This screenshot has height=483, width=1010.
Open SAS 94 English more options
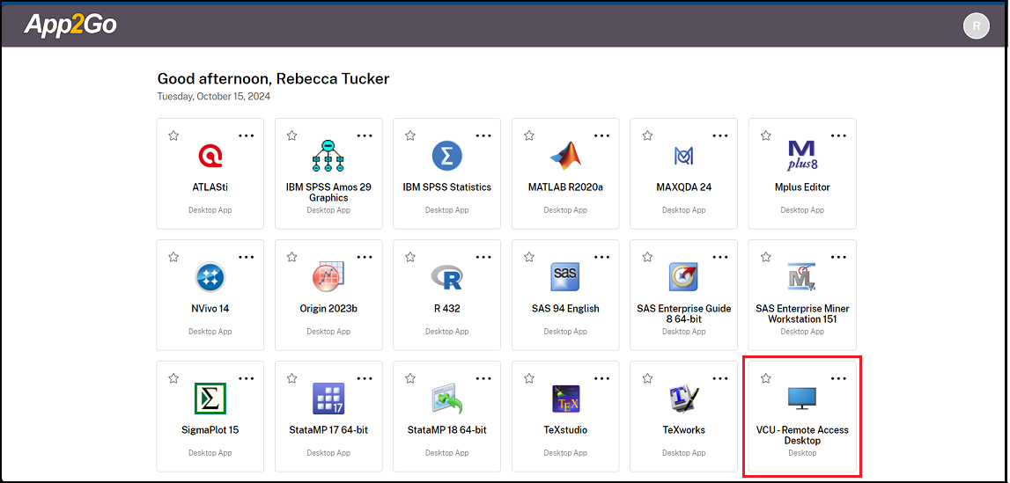pyautogui.click(x=601, y=257)
